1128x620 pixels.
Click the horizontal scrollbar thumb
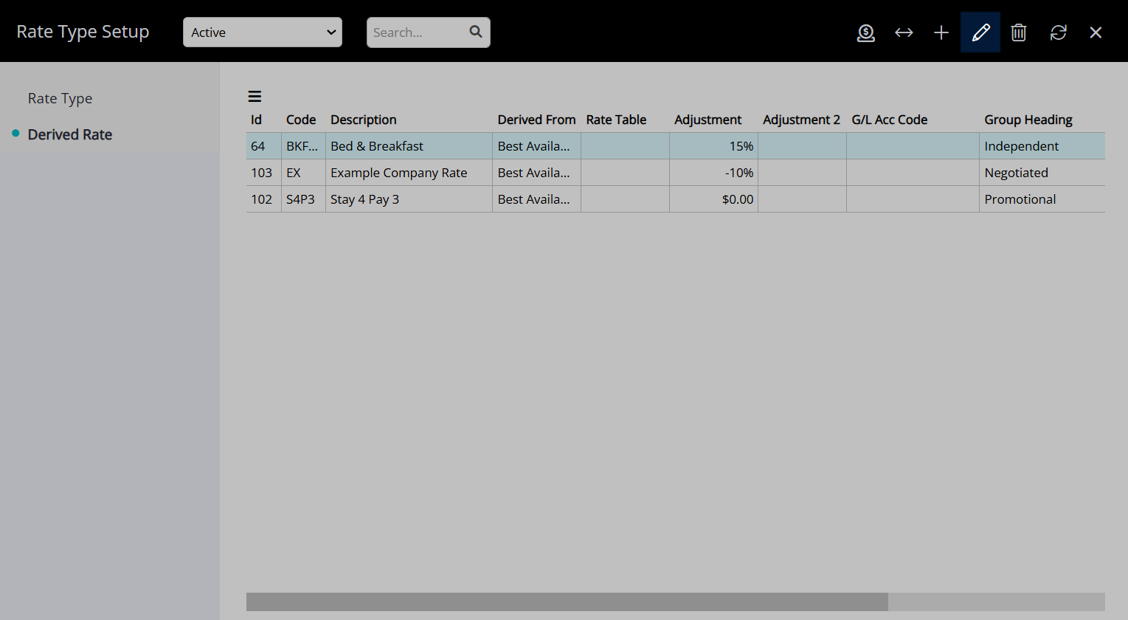[x=567, y=602]
